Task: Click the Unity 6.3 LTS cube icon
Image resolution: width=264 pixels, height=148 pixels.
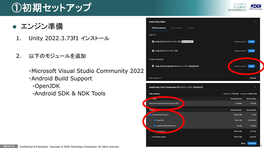Action: (153, 42)
